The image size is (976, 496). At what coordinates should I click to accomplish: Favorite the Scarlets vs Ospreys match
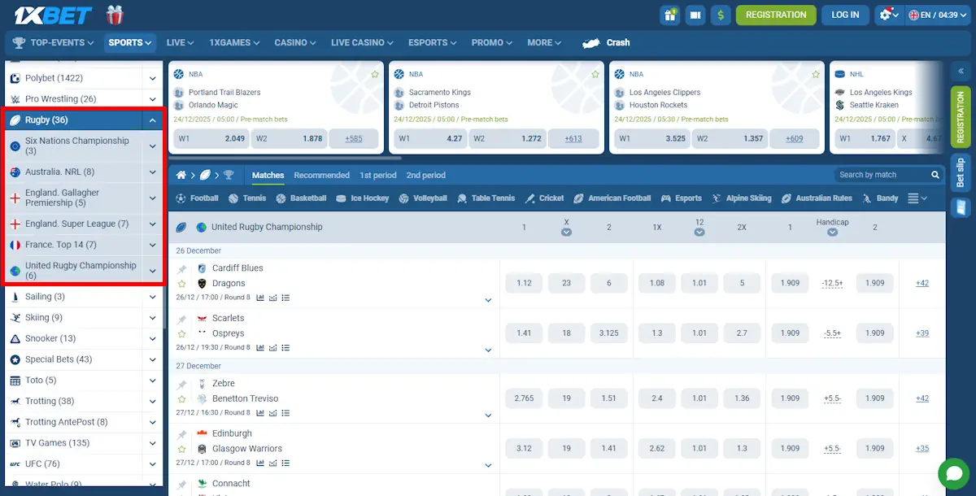tap(181, 333)
